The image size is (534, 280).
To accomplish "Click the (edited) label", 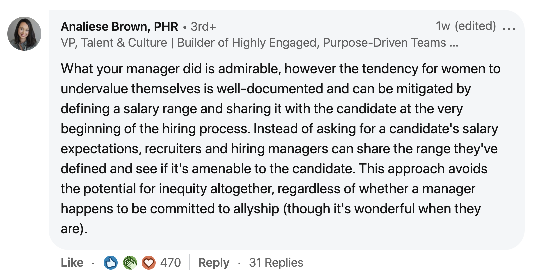I will [x=475, y=26].
